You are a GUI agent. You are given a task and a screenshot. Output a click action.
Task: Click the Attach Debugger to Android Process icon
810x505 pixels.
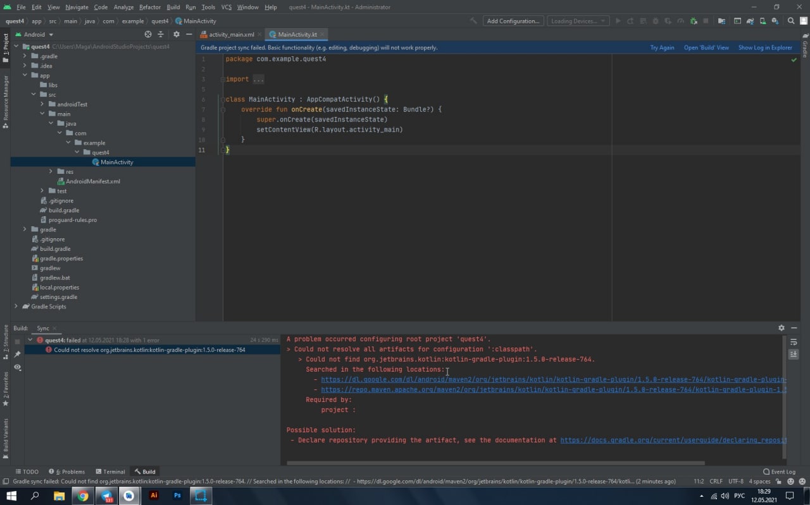tap(694, 21)
